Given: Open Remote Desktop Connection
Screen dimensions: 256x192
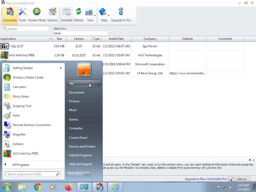Looking at the screenshot, I should coord(33,125).
